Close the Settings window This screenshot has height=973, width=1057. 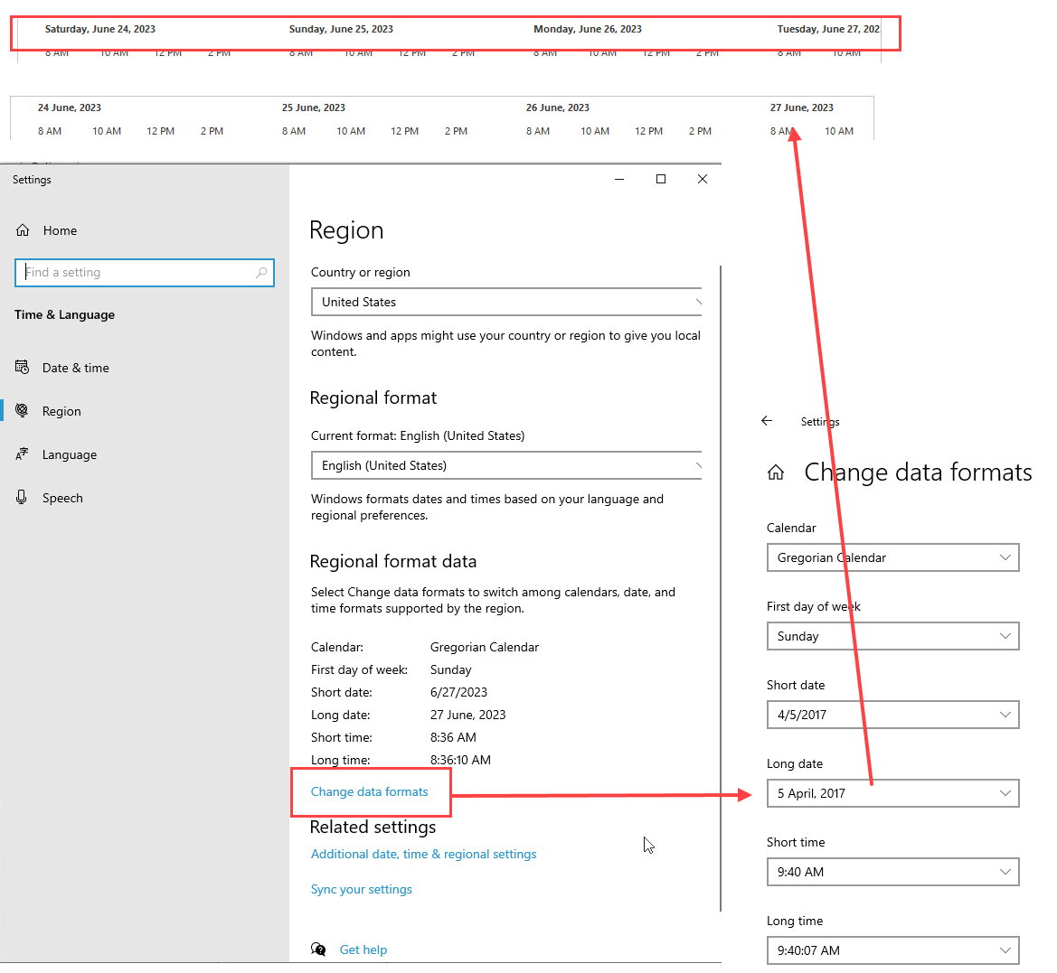703,179
